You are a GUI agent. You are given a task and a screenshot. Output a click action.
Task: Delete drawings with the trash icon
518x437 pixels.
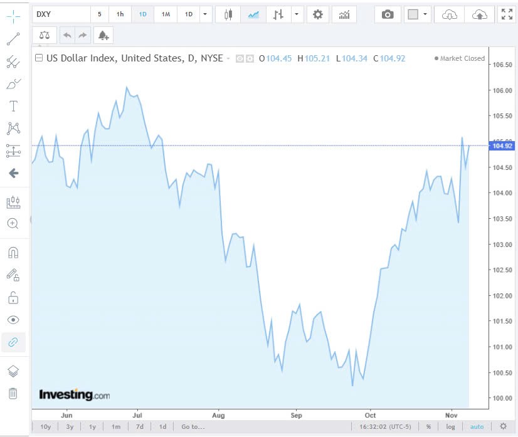pyautogui.click(x=13, y=392)
